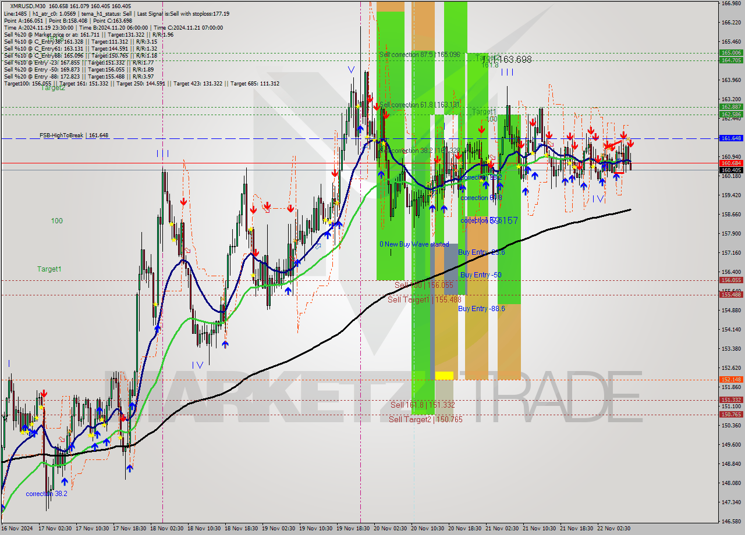Click the green 162.887 price tag
745x535 pixels.
click(x=731, y=107)
